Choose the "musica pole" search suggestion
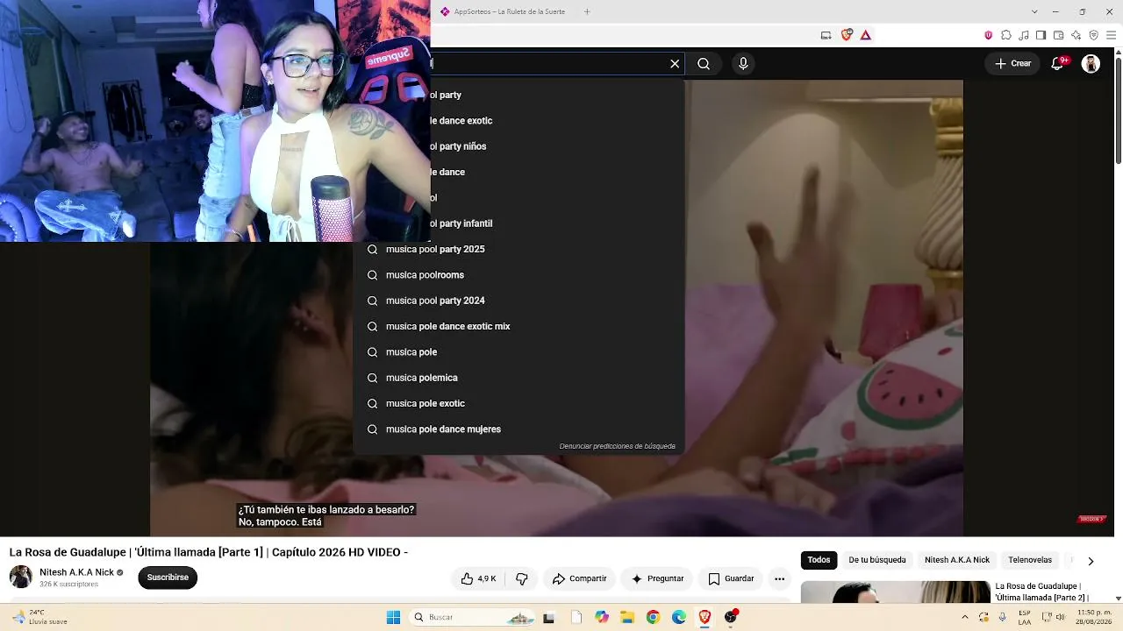 (519, 352)
